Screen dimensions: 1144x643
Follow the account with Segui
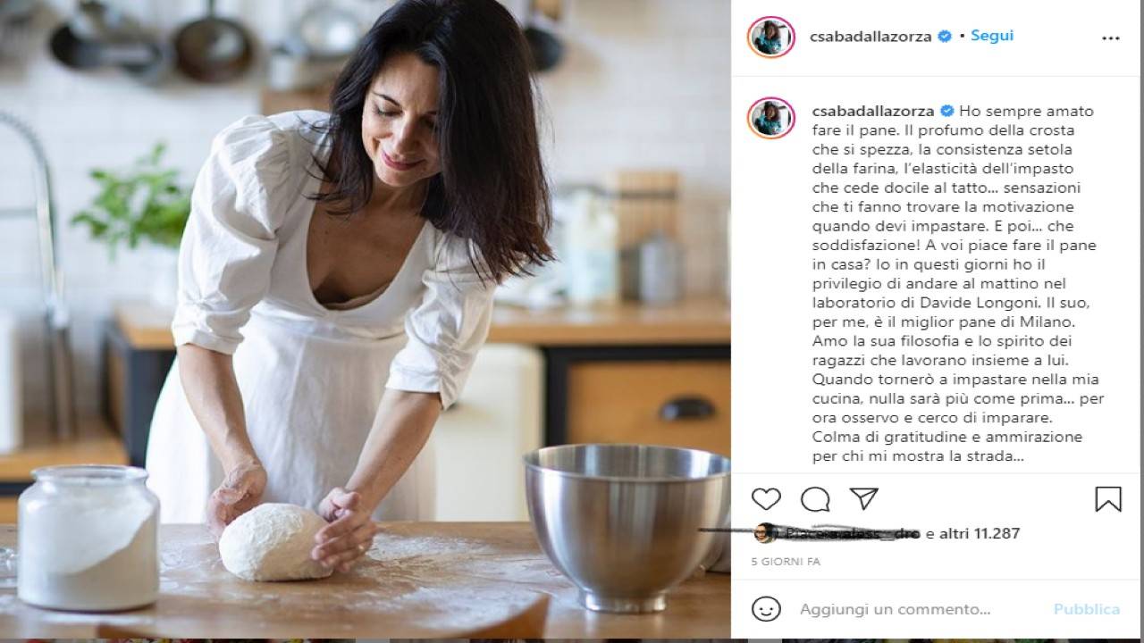(x=992, y=36)
